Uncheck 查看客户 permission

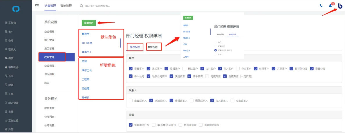(131, 69)
